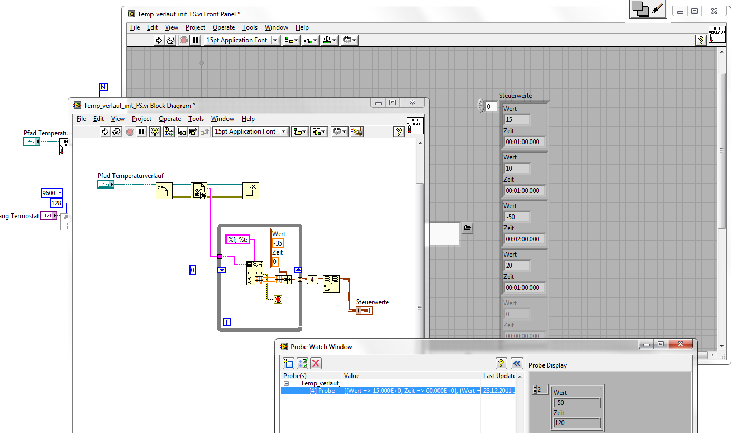Click Run Continuously in Front Panel toolbar

tap(170, 40)
